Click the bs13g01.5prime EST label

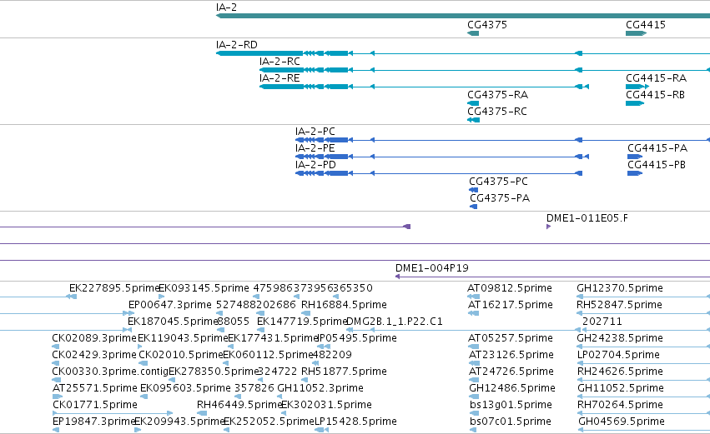511,405
